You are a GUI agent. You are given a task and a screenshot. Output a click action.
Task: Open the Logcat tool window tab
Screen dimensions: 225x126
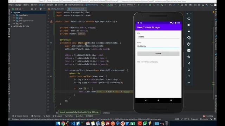[57, 116]
